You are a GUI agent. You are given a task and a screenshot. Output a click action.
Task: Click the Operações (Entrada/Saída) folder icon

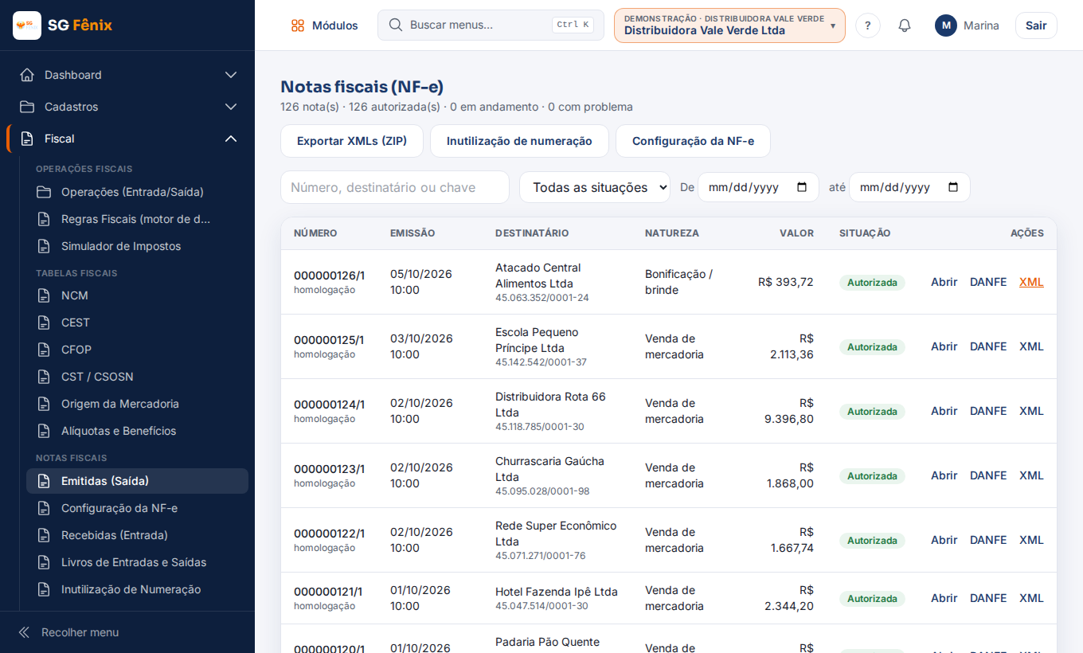[x=45, y=192]
